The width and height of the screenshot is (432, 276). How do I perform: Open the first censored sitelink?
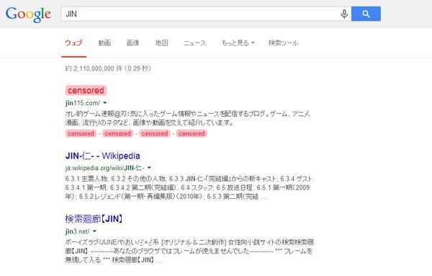click(x=81, y=133)
